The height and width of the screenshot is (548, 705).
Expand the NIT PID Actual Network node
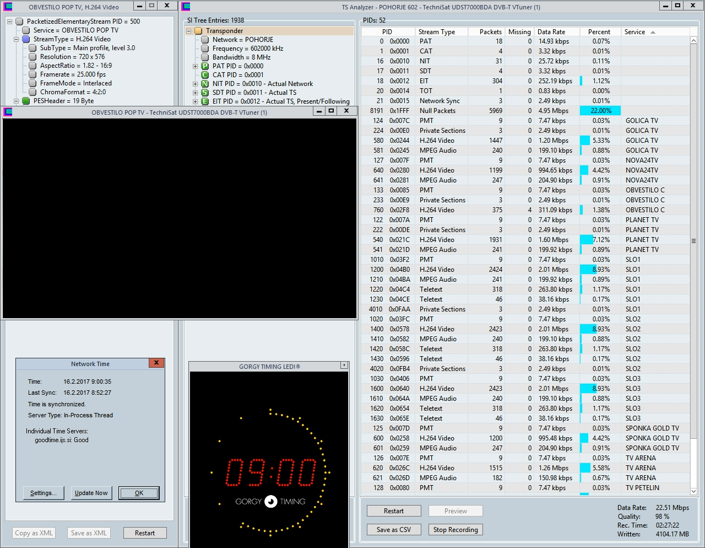195,84
